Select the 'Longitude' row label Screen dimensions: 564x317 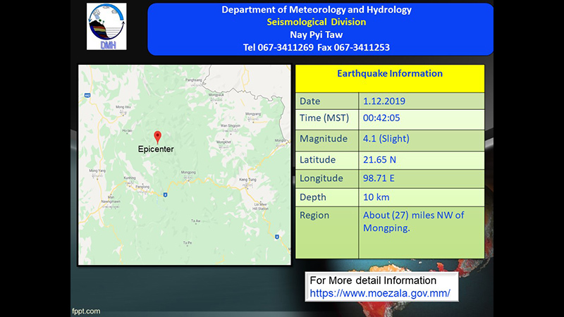[321, 178]
